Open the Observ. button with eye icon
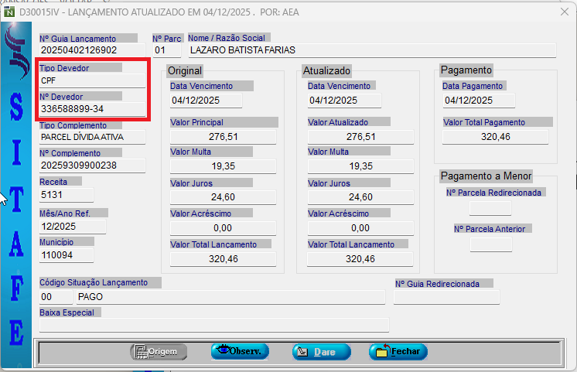The height and width of the screenshot is (372, 577). pos(240,352)
